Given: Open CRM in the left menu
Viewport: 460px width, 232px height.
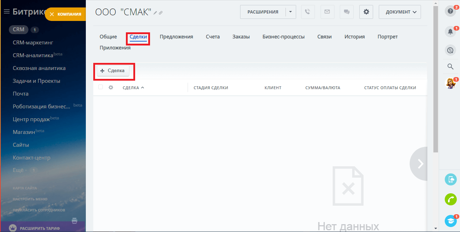Looking at the screenshot, I should point(18,29).
